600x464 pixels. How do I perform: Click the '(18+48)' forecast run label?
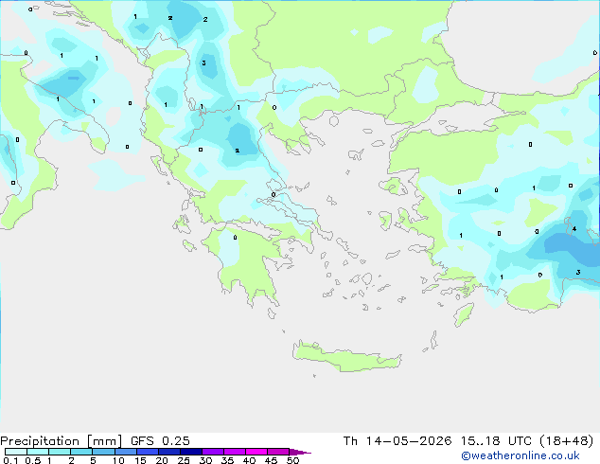pos(567,441)
